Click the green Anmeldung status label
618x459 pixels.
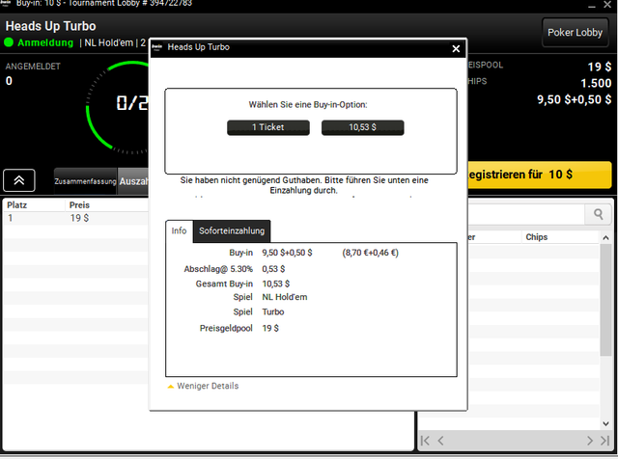[x=45, y=42]
